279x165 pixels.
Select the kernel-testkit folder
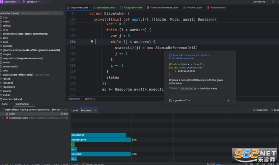coord(10,66)
